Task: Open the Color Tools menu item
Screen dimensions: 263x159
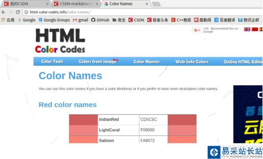Action: click(x=52, y=62)
